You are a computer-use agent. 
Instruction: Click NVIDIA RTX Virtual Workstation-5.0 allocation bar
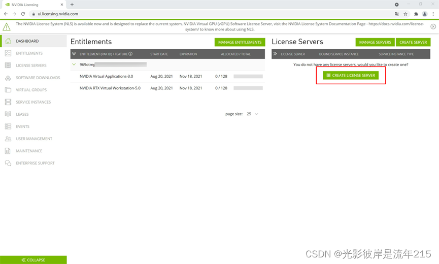[248, 88]
